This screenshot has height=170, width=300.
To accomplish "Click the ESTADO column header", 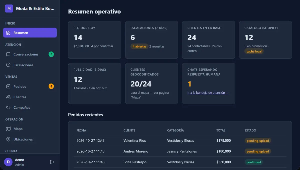I will (250, 130).
